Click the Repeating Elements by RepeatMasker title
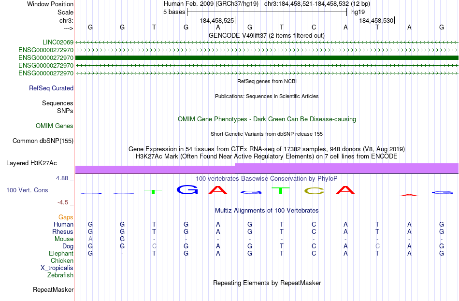This screenshot has height=301, width=459. 267,283
